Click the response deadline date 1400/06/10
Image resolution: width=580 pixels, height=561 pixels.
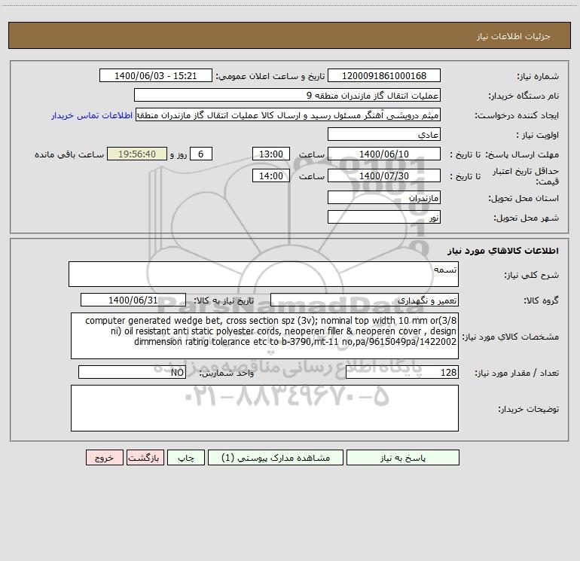click(x=384, y=154)
